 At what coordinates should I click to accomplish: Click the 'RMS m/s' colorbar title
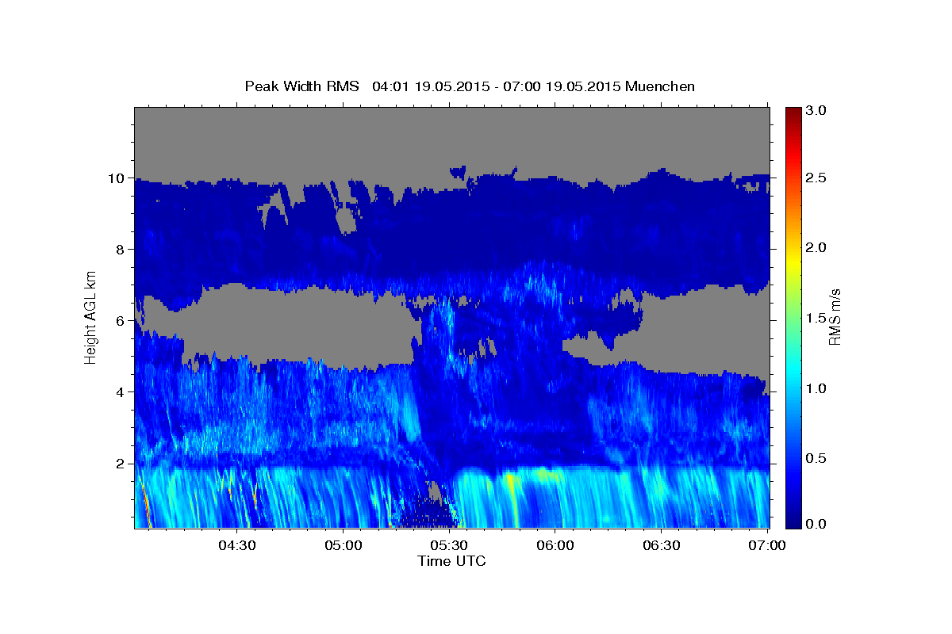tap(835, 317)
